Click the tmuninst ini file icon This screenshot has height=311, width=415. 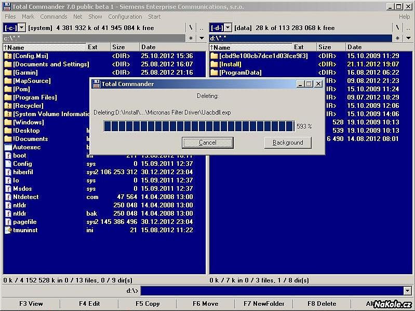click(8, 230)
